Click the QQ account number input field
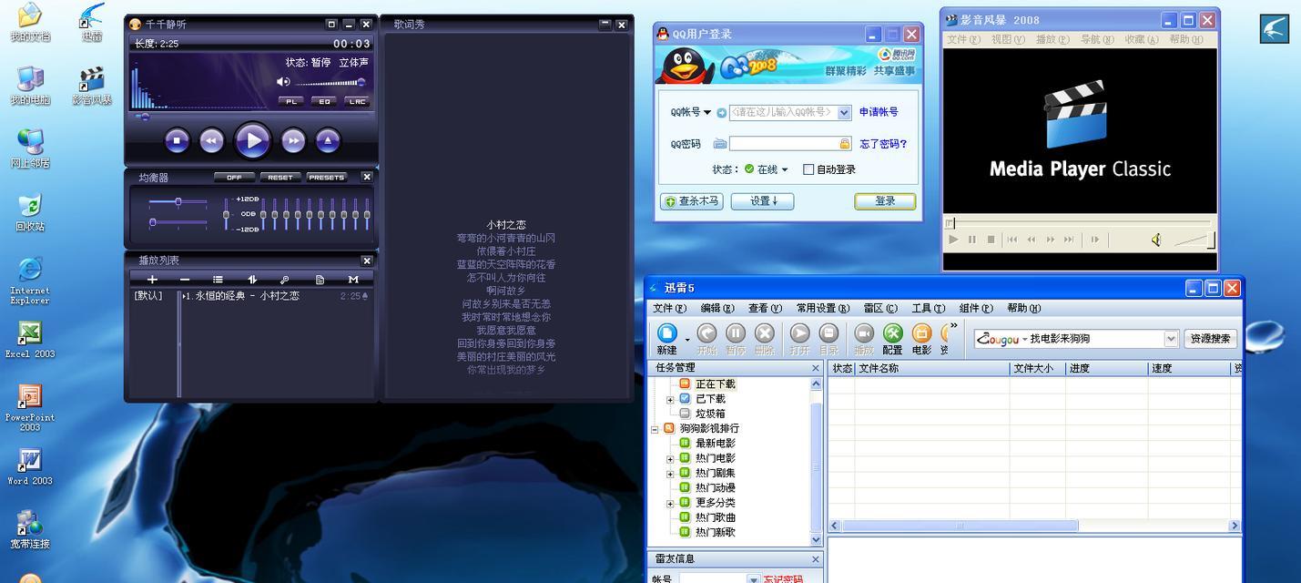Viewport: 1301px width, 583px height. [782, 112]
